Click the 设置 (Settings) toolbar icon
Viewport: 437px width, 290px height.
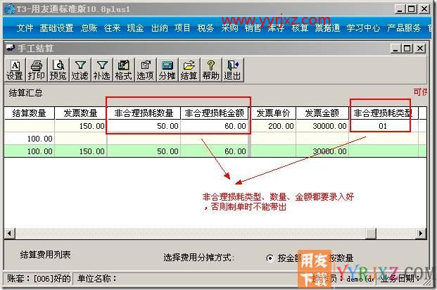15,70
